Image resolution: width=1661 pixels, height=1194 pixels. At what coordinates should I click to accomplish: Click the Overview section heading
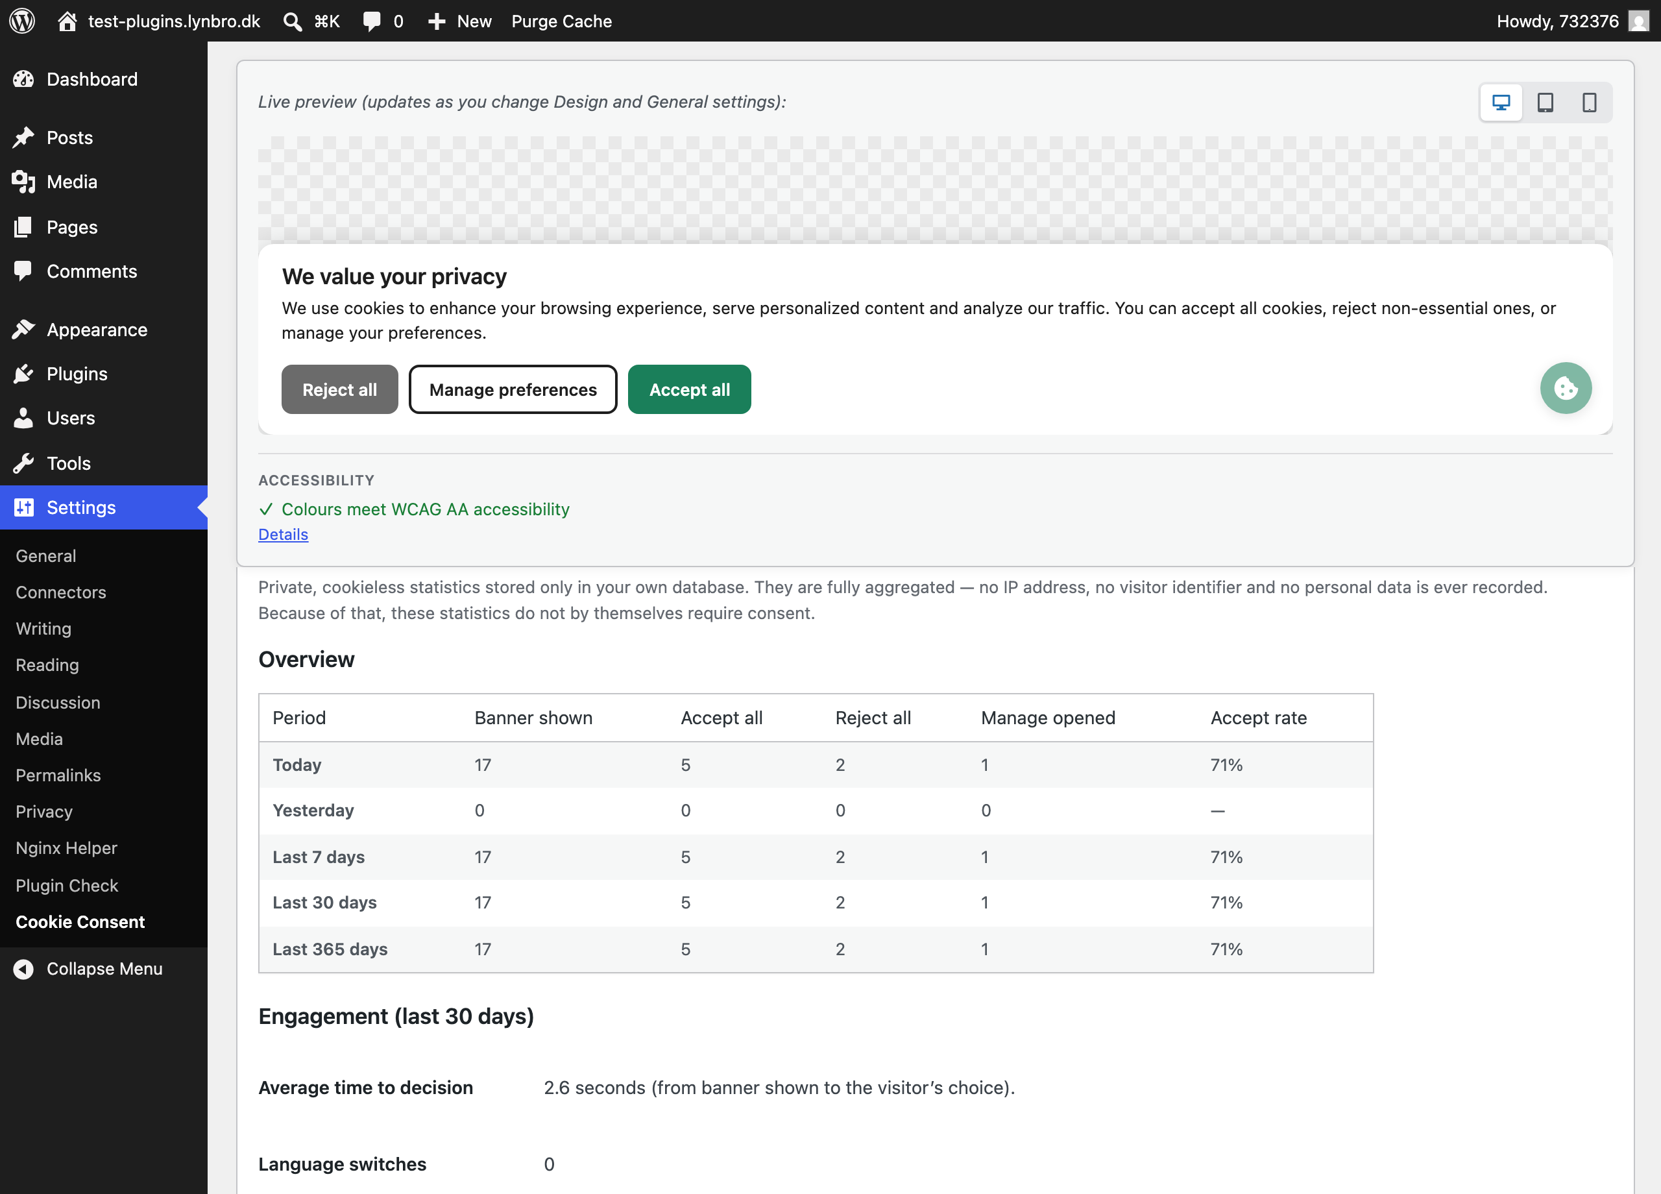[306, 659]
